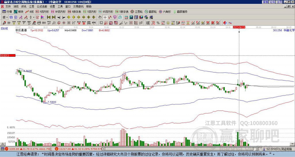The width and height of the screenshot is (295, 157).
Task: Open the 论坛 forum link
Action: pyautogui.click(x=273, y=2)
